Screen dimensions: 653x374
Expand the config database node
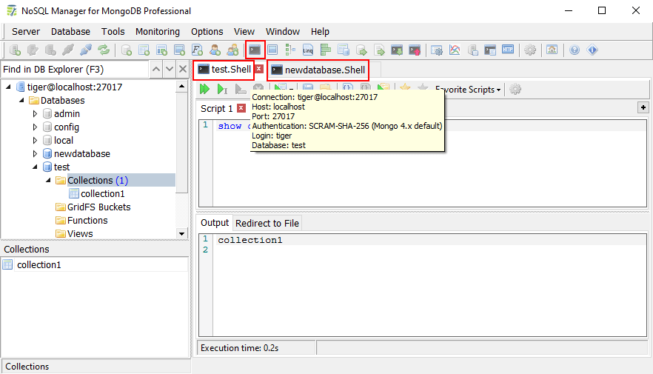point(35,127)
